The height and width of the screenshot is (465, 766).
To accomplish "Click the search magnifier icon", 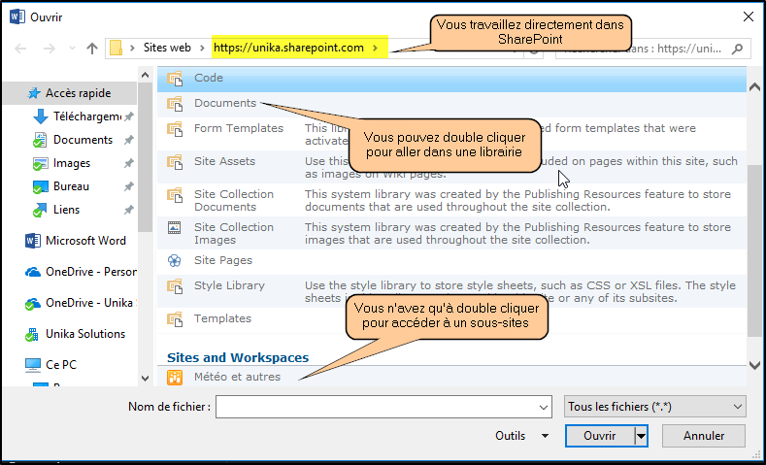I will (737, 49).
